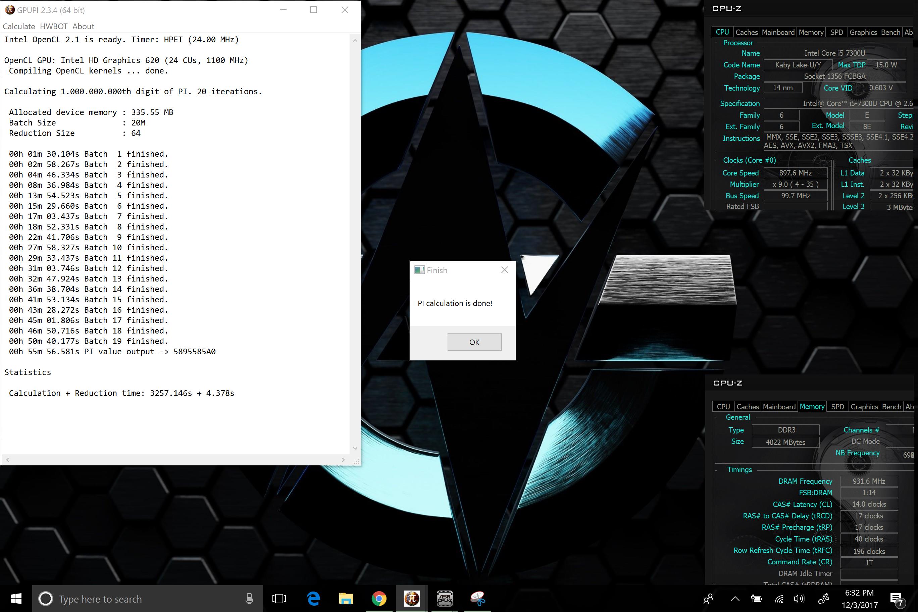Launch Microsoft Edge from the taskbar
The height and width of the screenshot is (612, 918).
(313, 598)
